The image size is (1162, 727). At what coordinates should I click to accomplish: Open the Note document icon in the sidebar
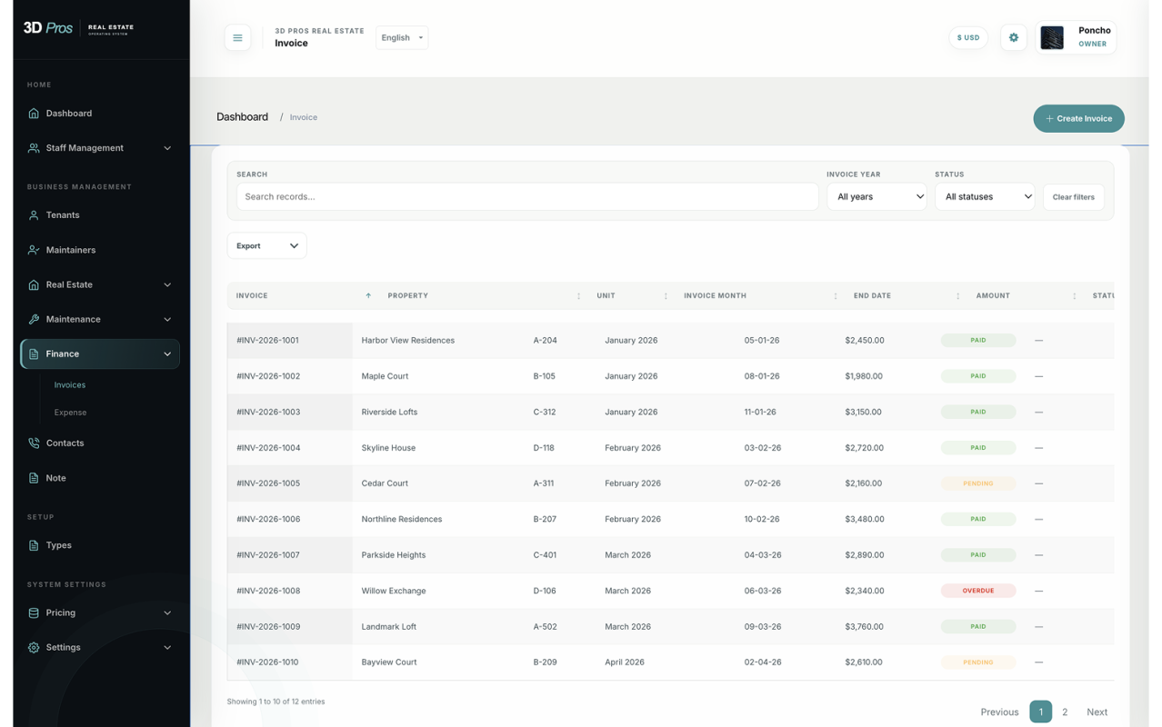pyautogui.click(x=34, y=478)
